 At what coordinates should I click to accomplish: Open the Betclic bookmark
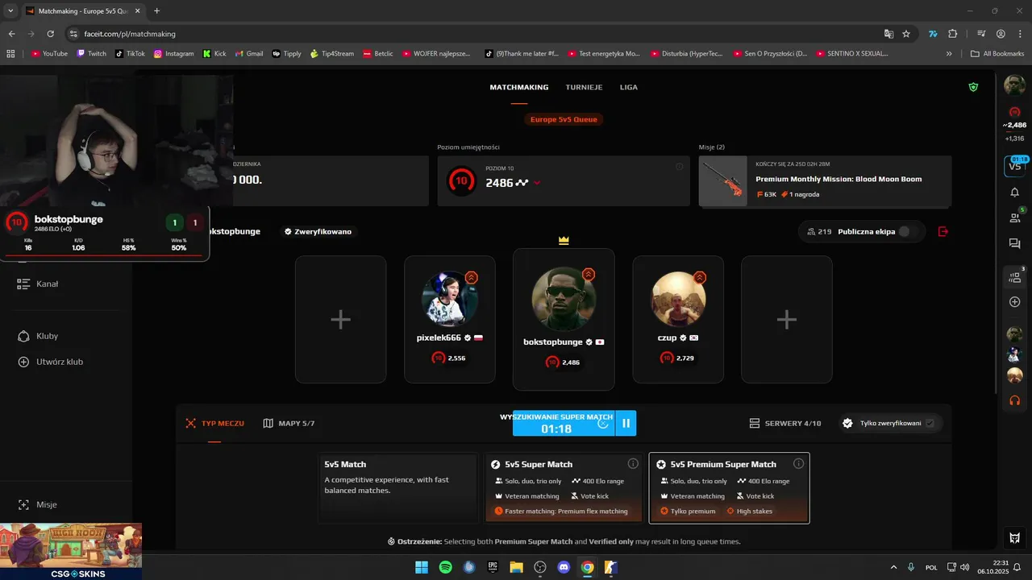[x=378, y=53]
